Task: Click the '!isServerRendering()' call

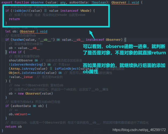Action: [27, 65]
